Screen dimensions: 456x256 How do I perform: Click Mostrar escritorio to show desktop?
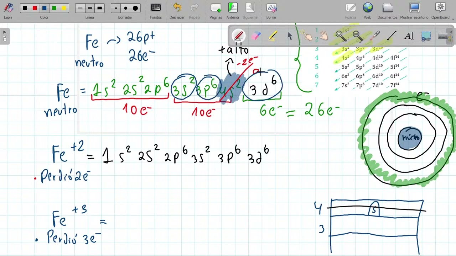tap(414, 11)
